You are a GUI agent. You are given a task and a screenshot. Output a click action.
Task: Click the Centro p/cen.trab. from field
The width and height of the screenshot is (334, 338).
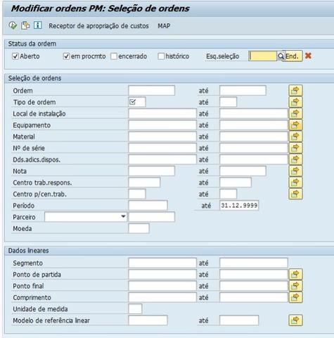137,194
